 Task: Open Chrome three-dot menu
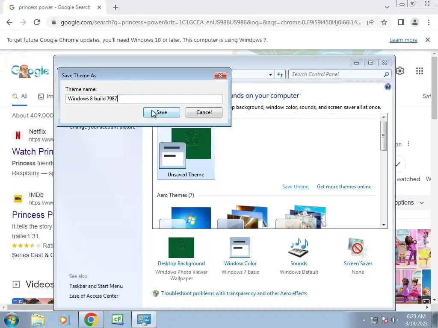coord(429,22)
